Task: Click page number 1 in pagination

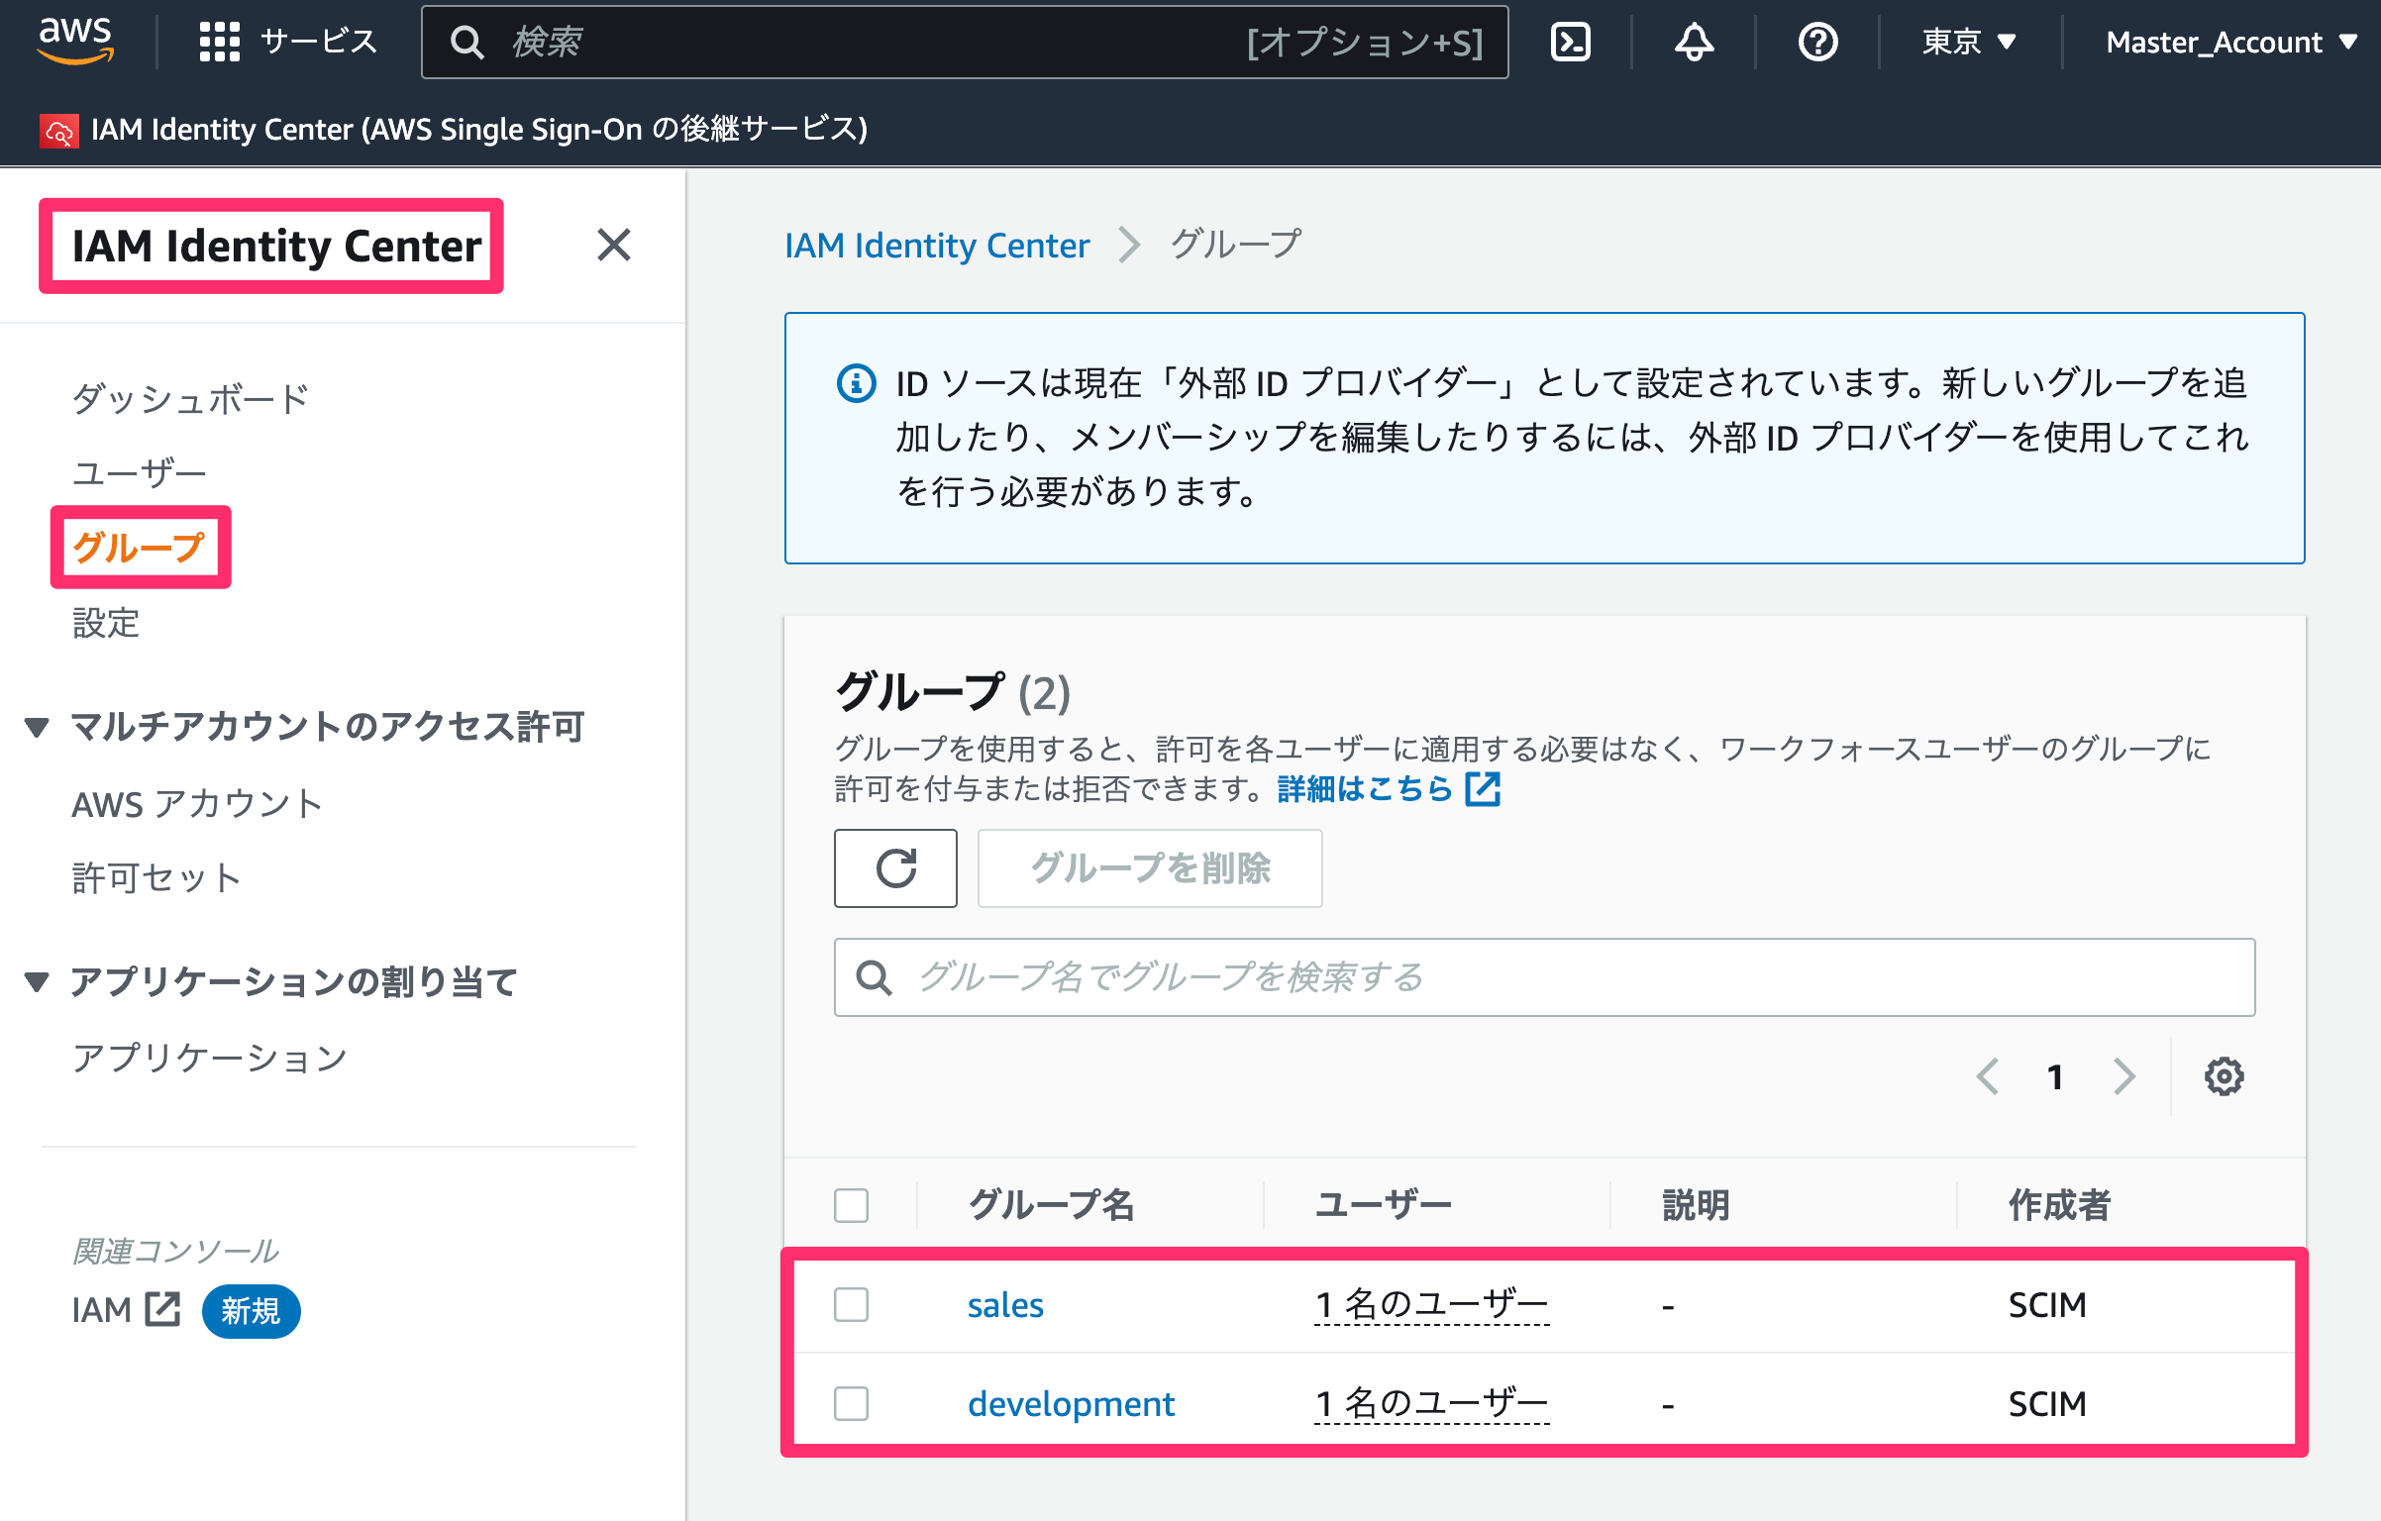Action: pyautogui.click(x=2055, y=1076)
